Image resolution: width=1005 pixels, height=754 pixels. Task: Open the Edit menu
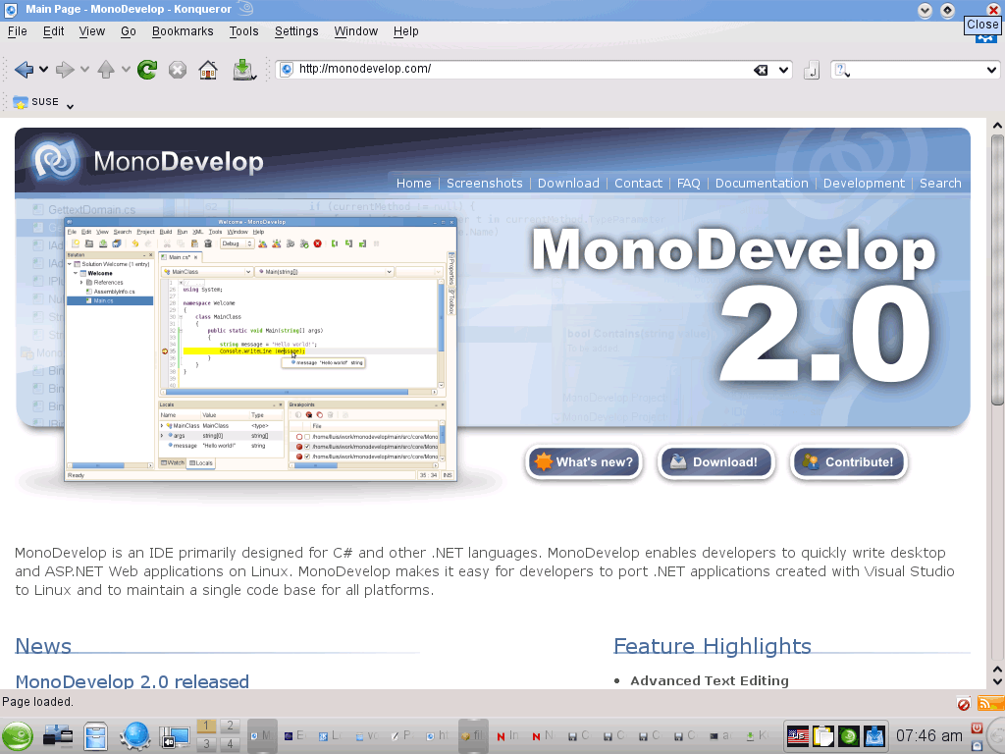click(53, 31)
